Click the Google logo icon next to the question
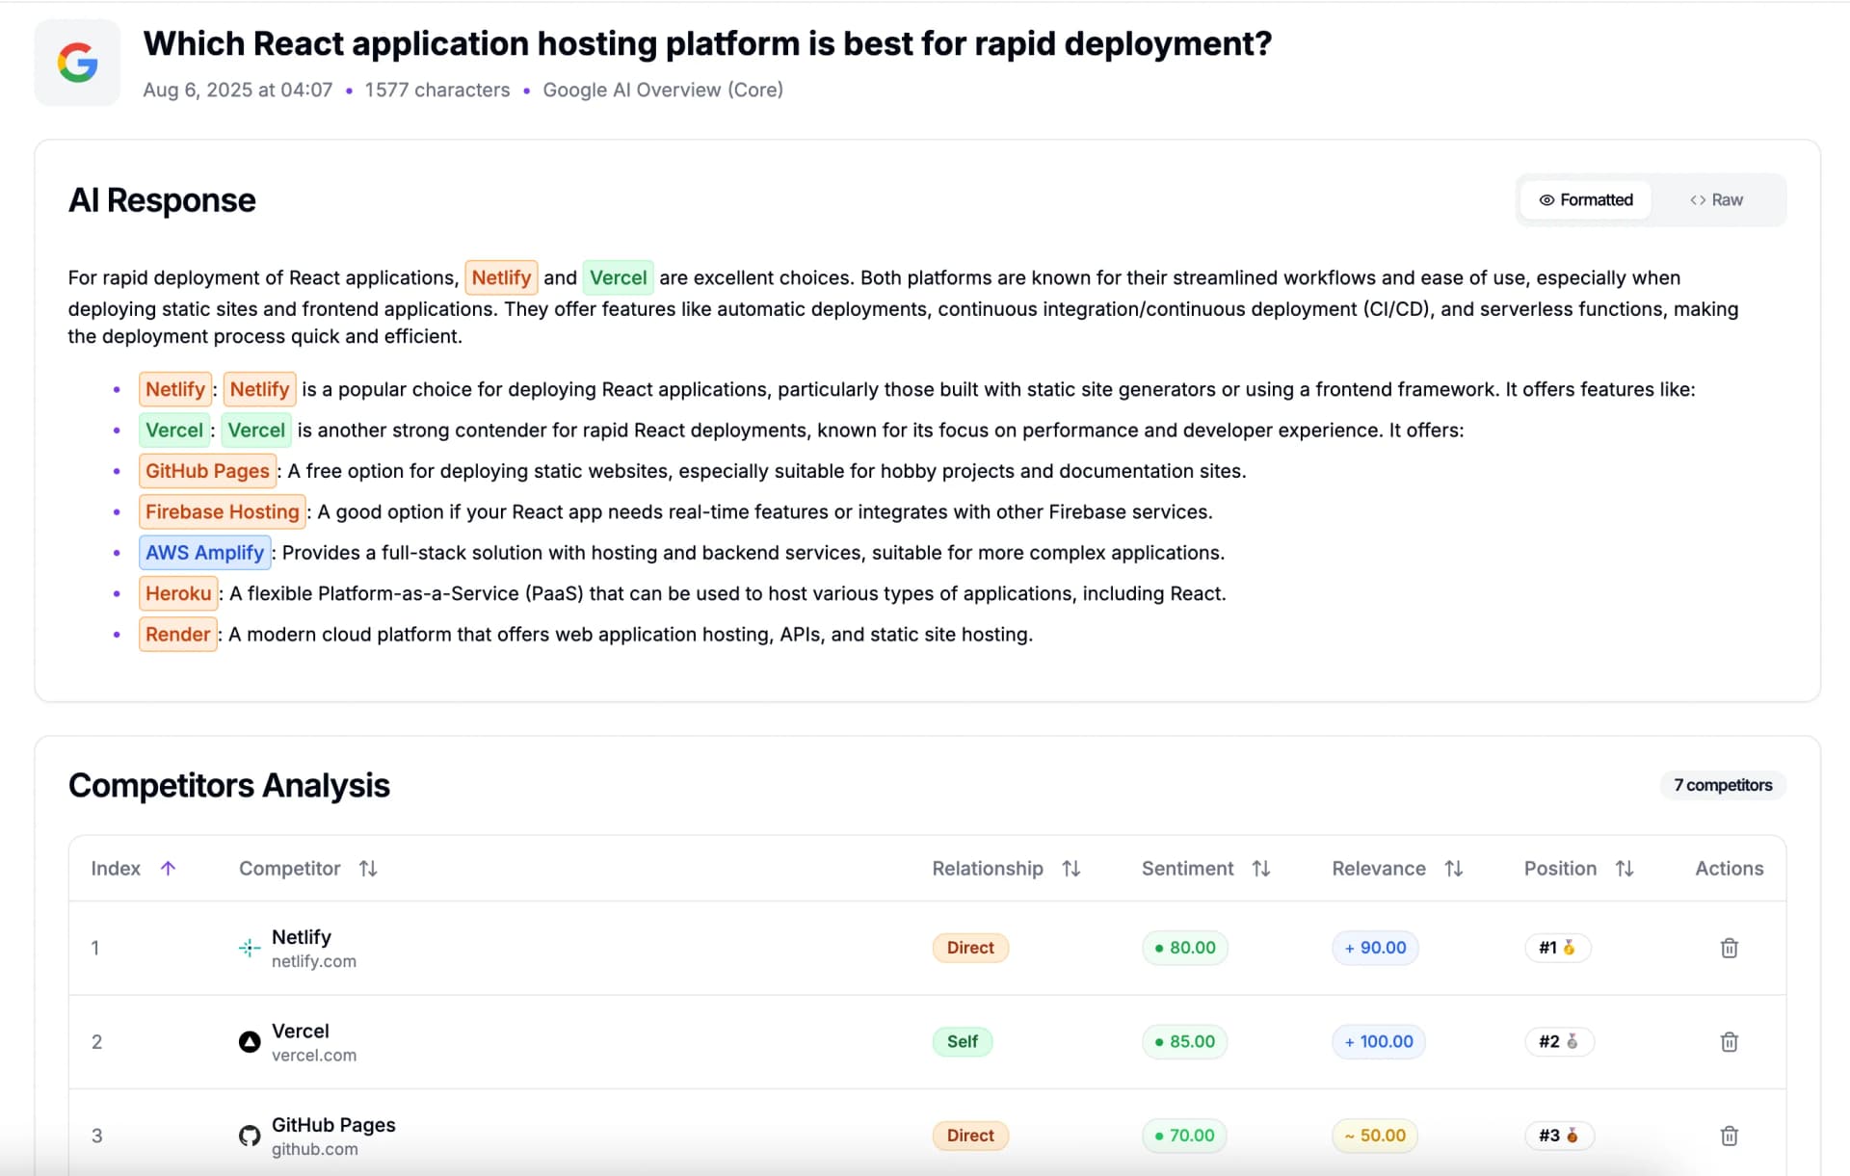Viewport: 1850px width, 1176px height. click(77, 62)
